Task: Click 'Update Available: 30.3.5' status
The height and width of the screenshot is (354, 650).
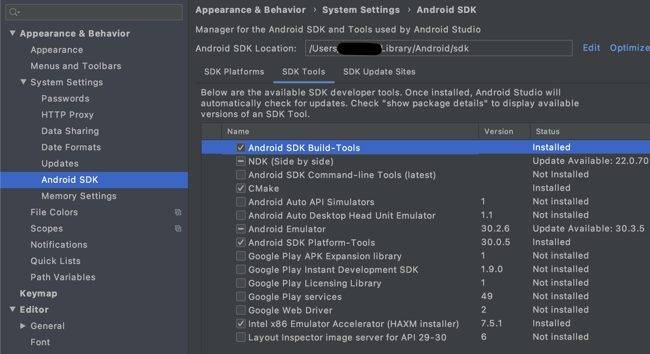Action: [x=589, y=228]
